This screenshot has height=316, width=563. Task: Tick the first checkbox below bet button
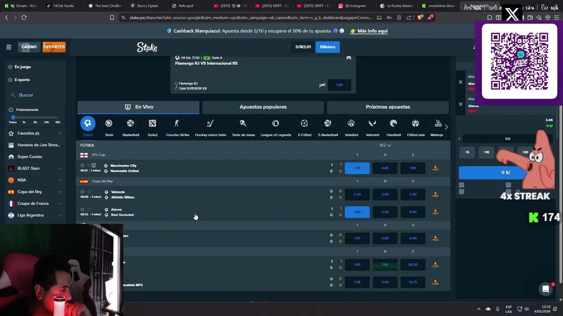461,186
